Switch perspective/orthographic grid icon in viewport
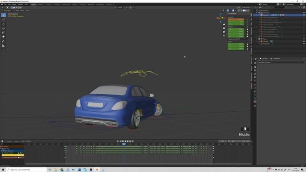This screenshot has width=306, height=172. pyautogui.click(x=224, y=36)
